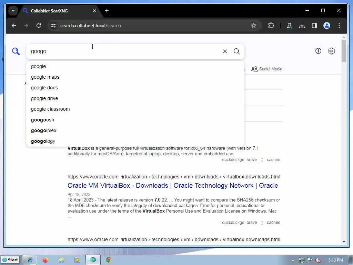The image size is (353, 265).
Task: Choose the 'google drive' suggestion
Action: coord(135,98)
